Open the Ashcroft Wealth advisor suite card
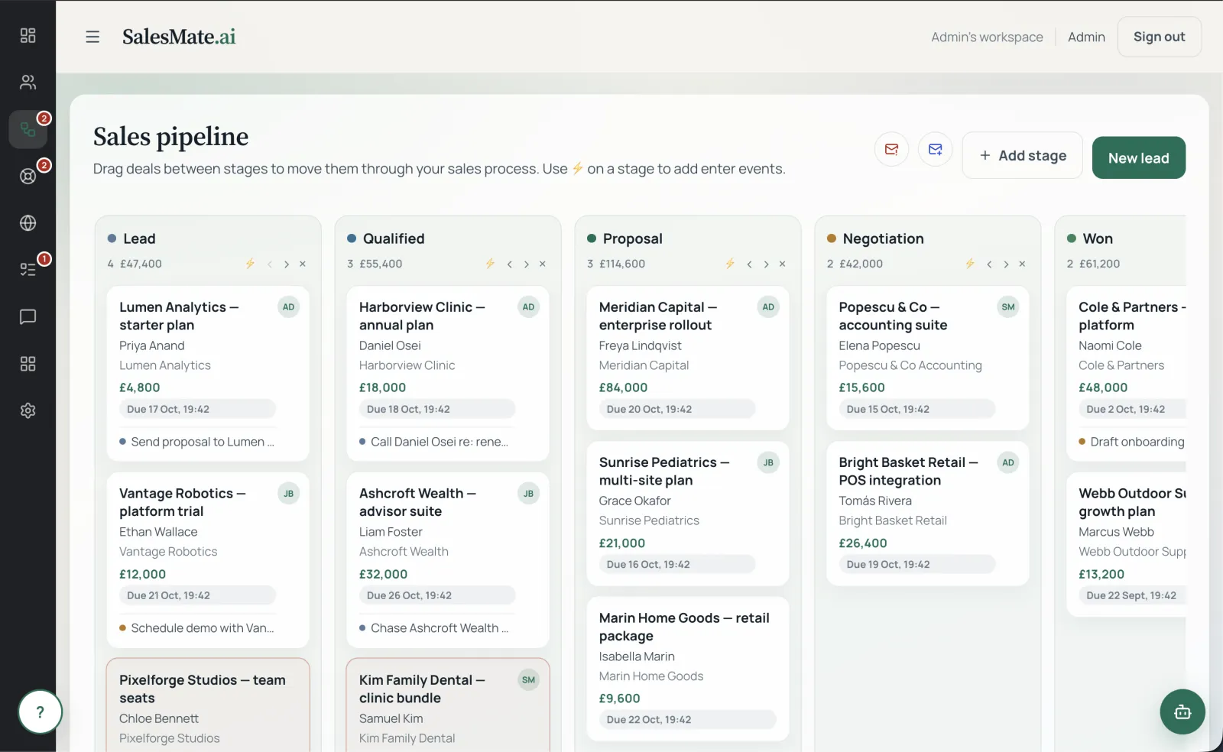1223x752 pixels. tap(448, 560)
